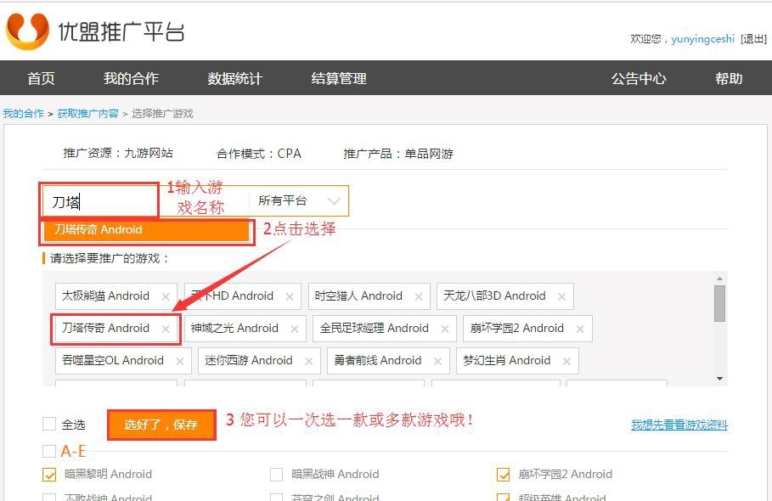
Task: Open 我的合作 in the main navigation bar
Action: coord(131,78)
